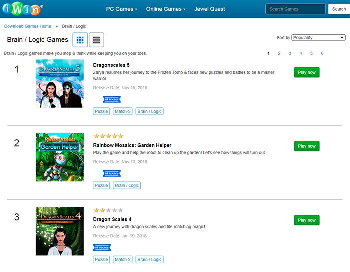Click the Brain / Logic breadcrumb text
The width and height of the screenshot is (350, 272).
(x=74, y=26)
